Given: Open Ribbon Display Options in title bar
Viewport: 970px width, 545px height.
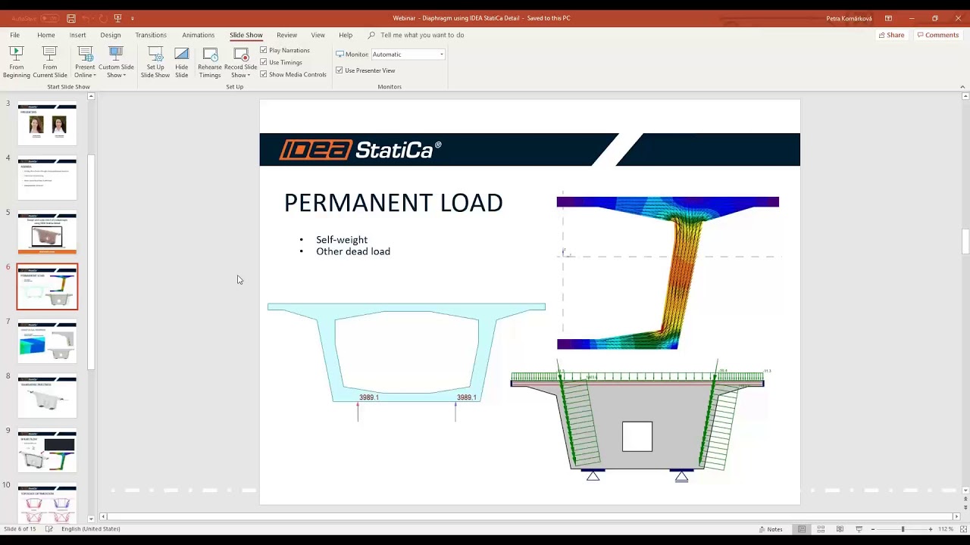Looking at the screenshot, I should point(888,18).
